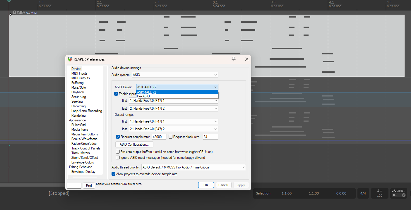Screen dimensions: 411x210
Task: Click the REAPER logo in Preferences title bar
Action: [x=70, y=59]
